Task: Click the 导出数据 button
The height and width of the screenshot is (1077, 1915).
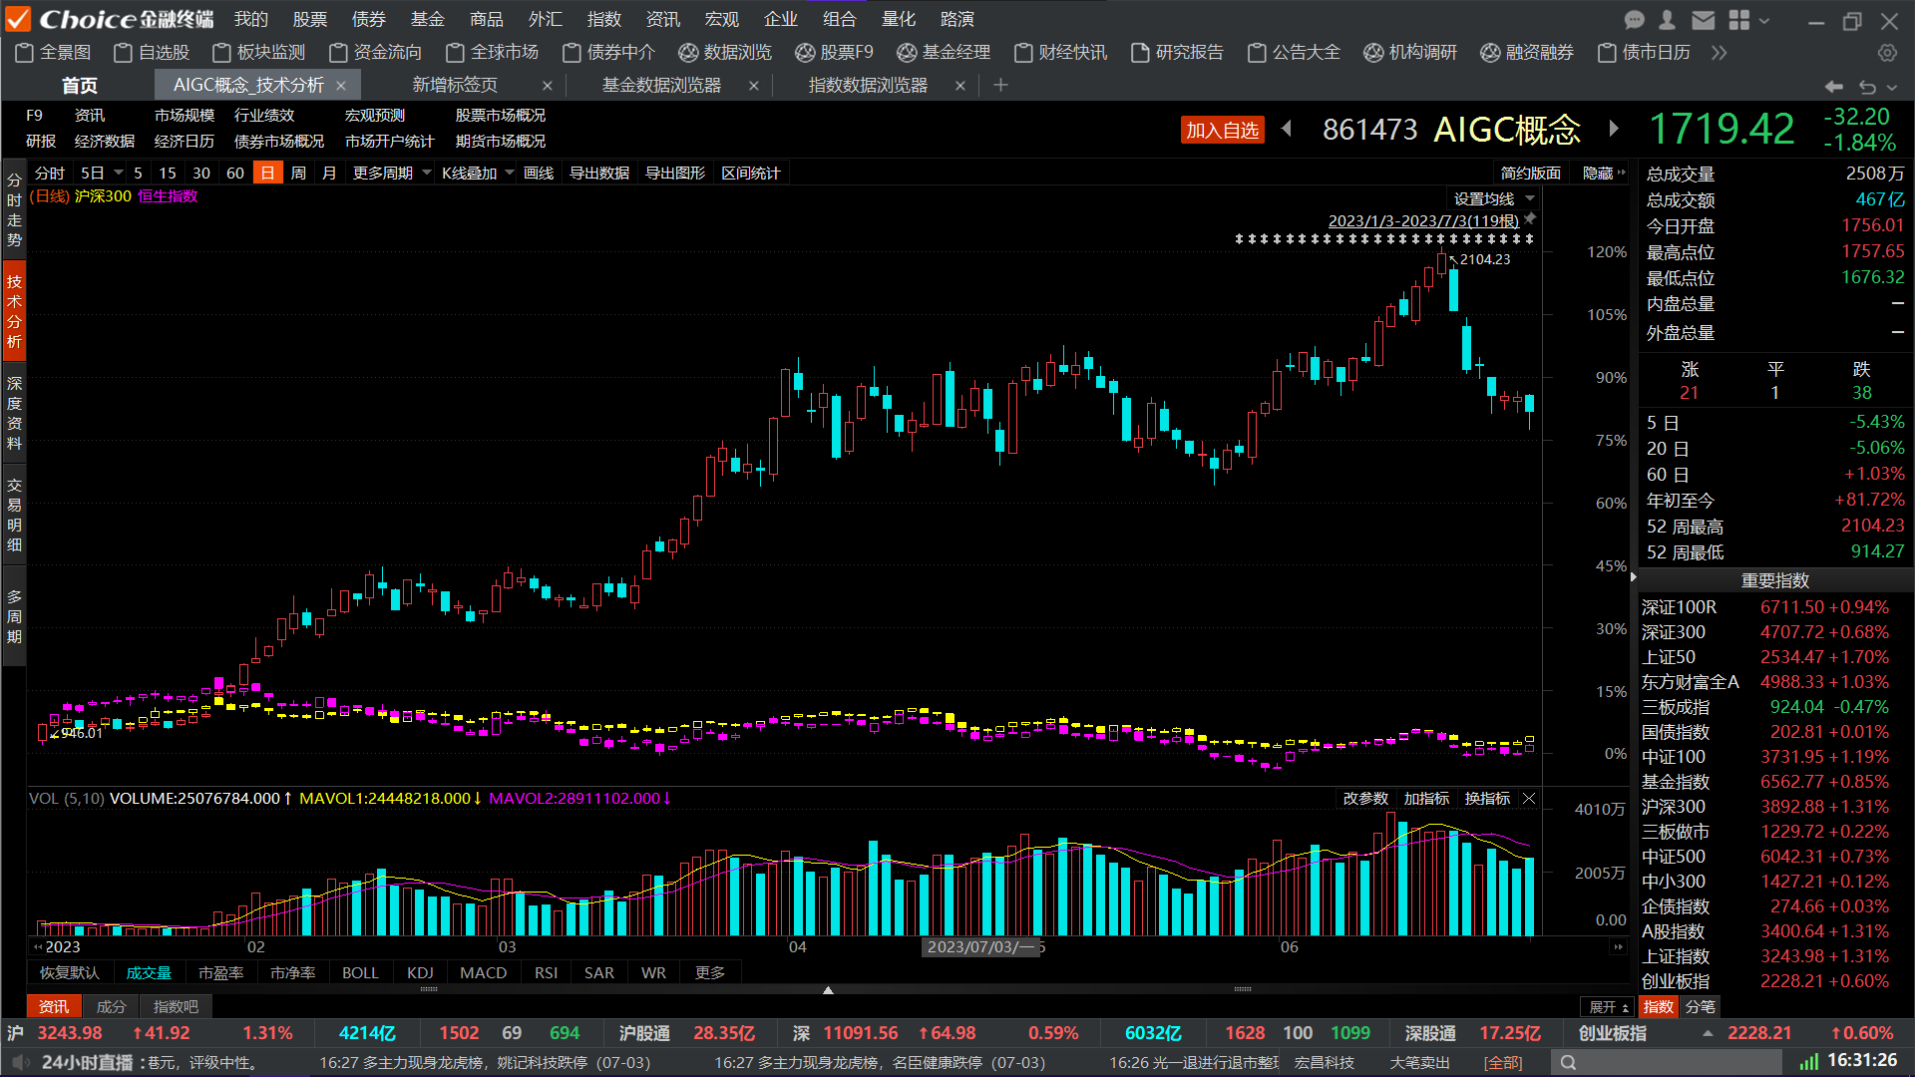Action: tap(598, 173)
